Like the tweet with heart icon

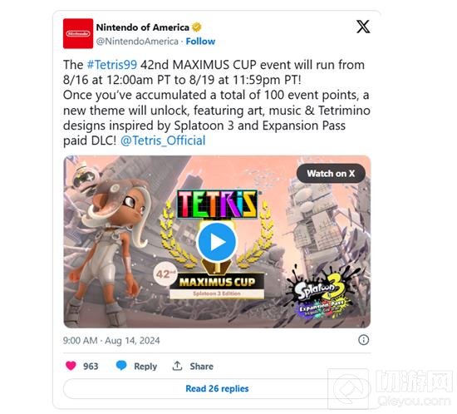(71, 366)
